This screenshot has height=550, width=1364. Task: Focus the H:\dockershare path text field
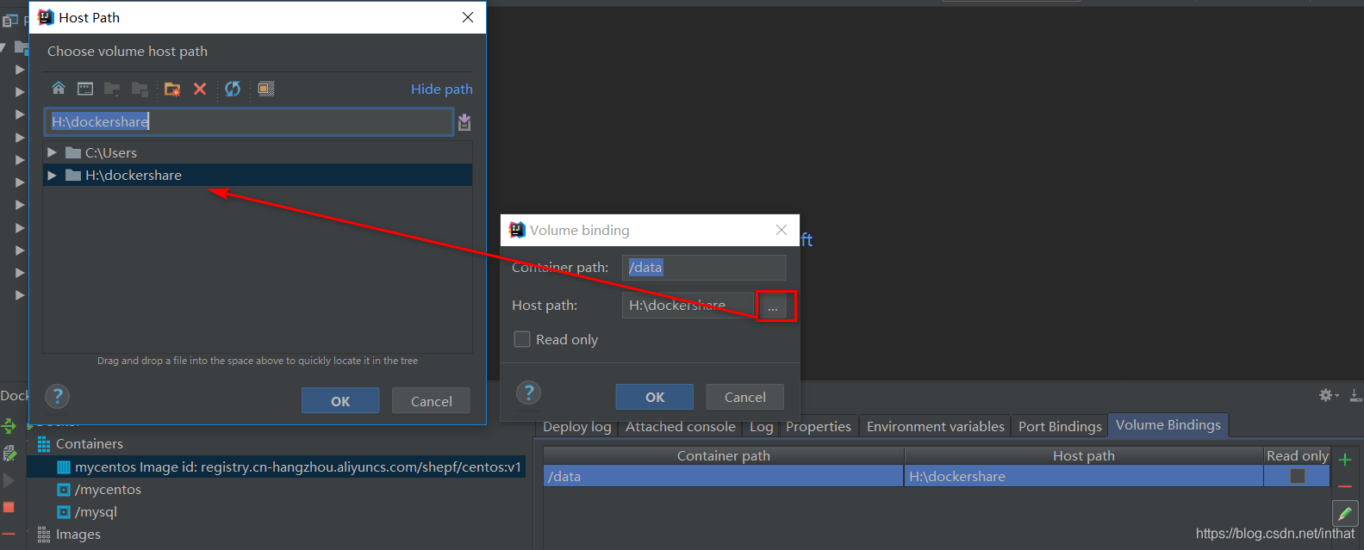tap(248, 121)
